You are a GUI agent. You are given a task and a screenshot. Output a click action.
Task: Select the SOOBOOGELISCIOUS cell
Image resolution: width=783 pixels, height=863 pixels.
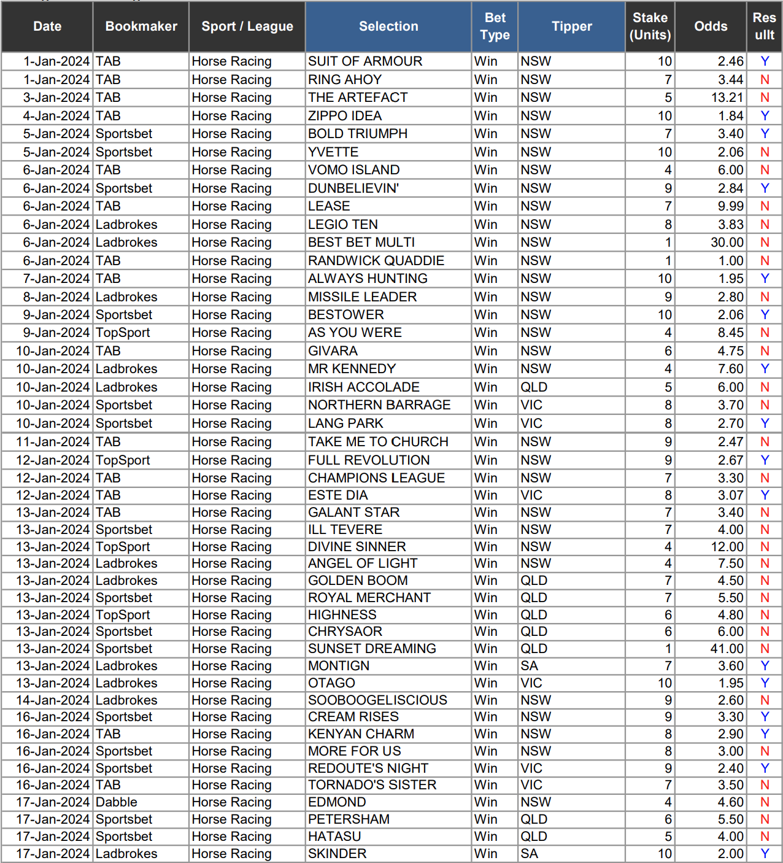click(x=388, y=700)
